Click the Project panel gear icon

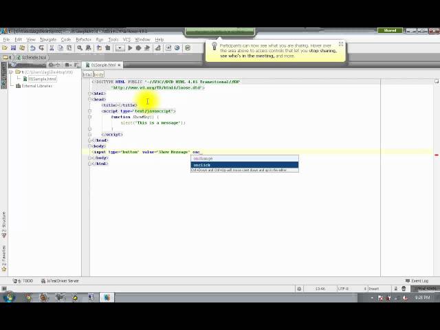(67, 65)
